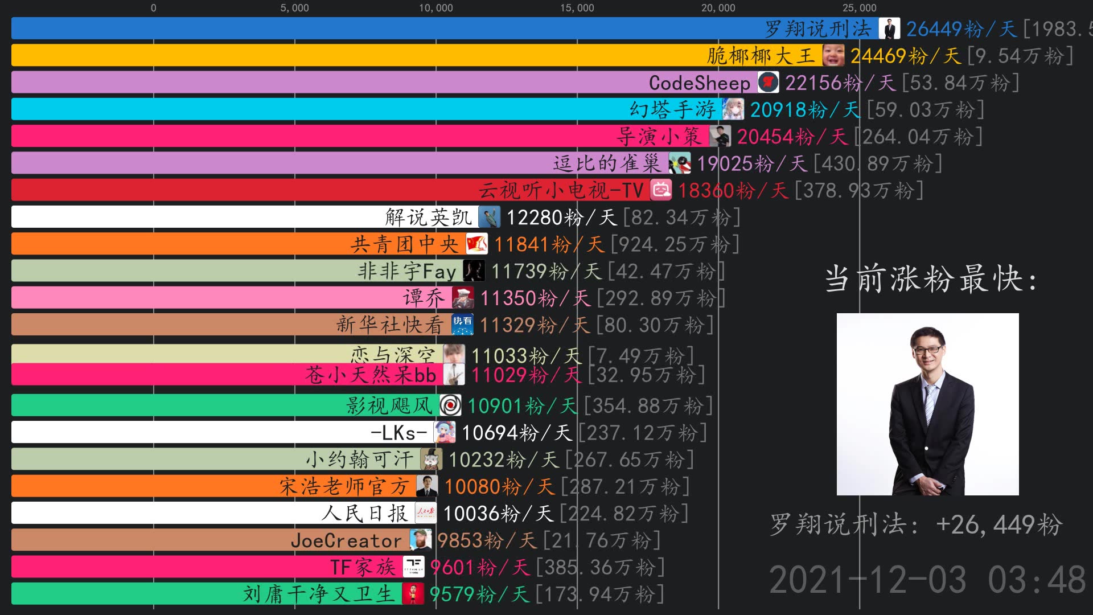Click the 幻塔手游 anime avatar

[733, 109]
